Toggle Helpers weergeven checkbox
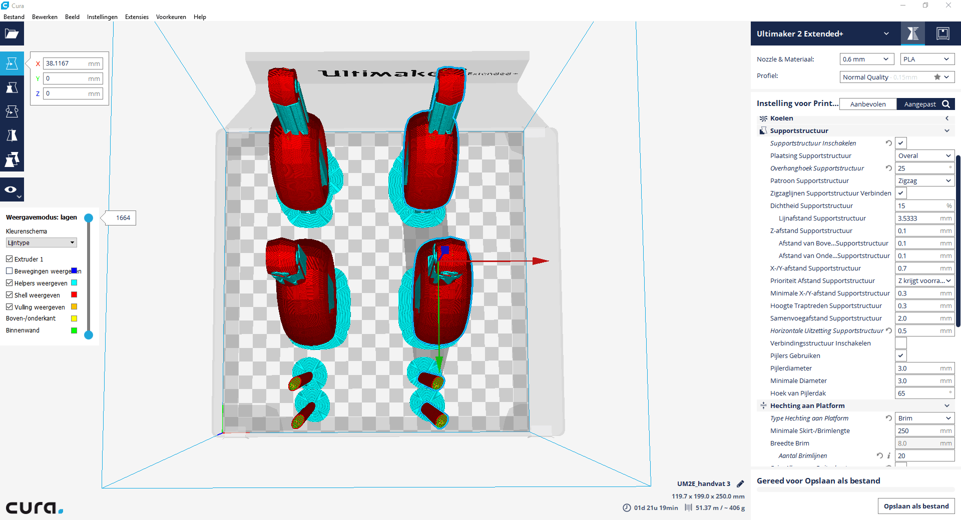This screenshot has height=520, width=961. coord(9,283)
